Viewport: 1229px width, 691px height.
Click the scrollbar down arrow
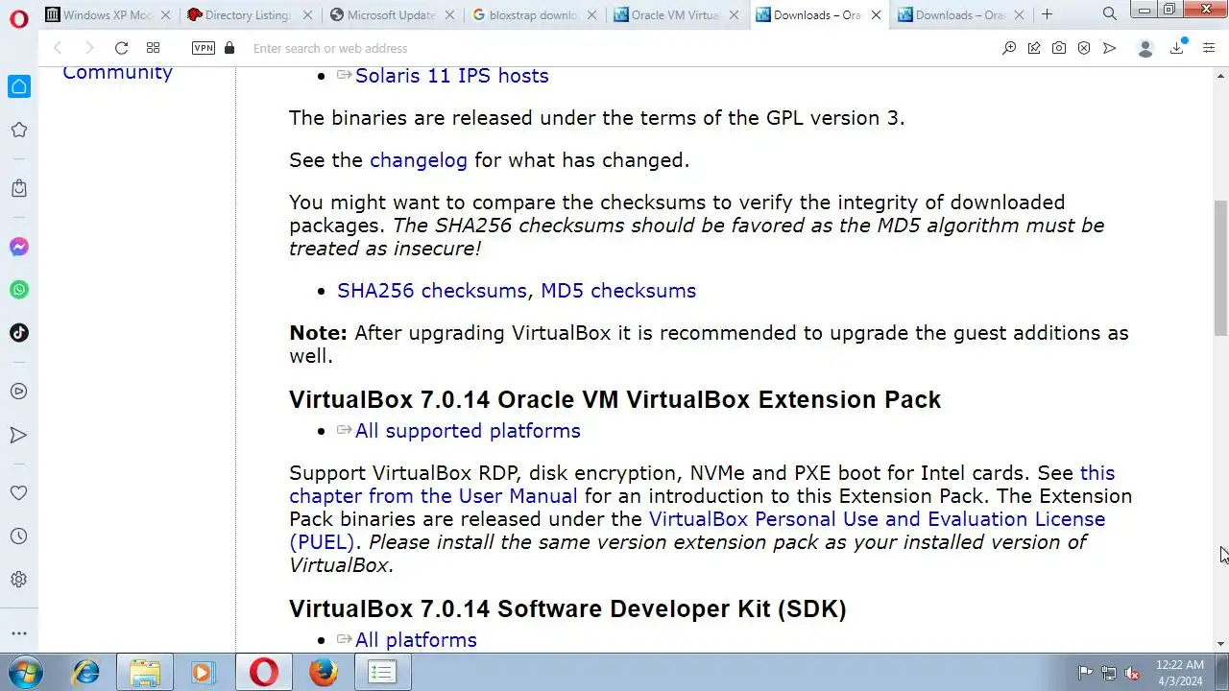(1221, 645)
